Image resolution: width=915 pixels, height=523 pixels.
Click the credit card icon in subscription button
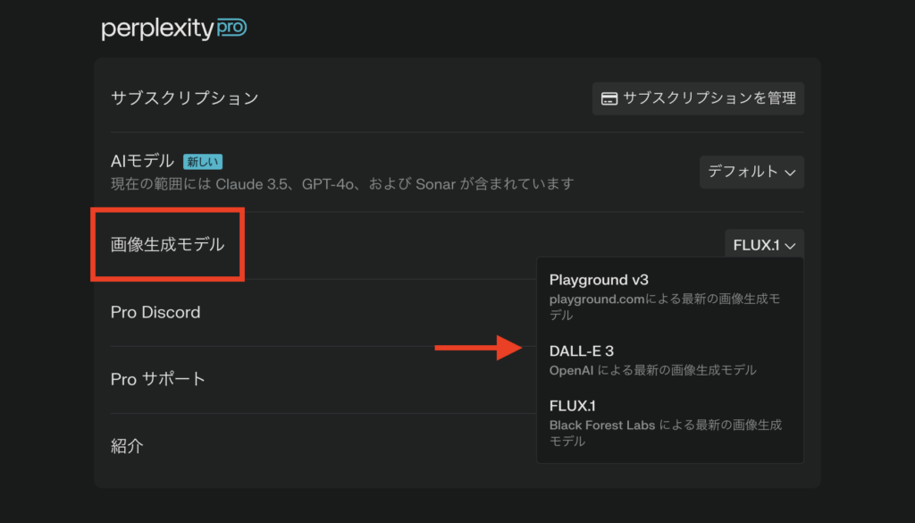(609, 98)
